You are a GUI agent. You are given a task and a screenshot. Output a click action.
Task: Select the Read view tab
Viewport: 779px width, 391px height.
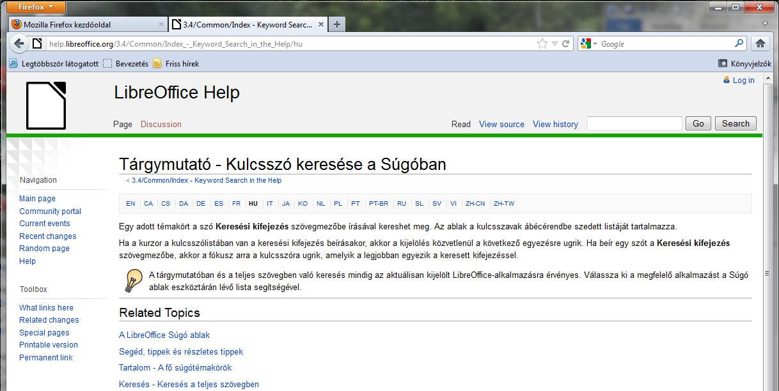(461, 124)
